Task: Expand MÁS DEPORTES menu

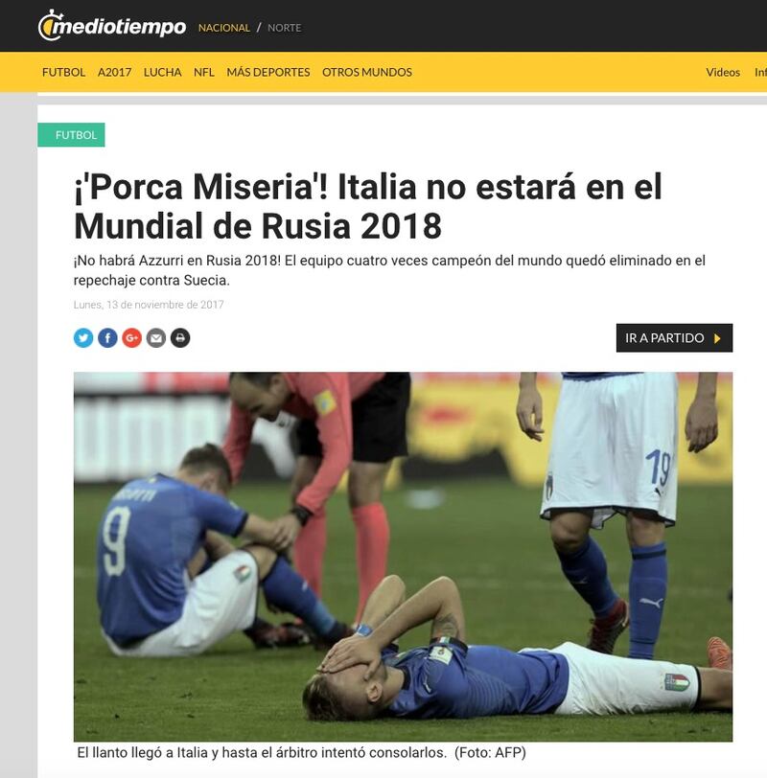Action: click(x=268, y=72)
